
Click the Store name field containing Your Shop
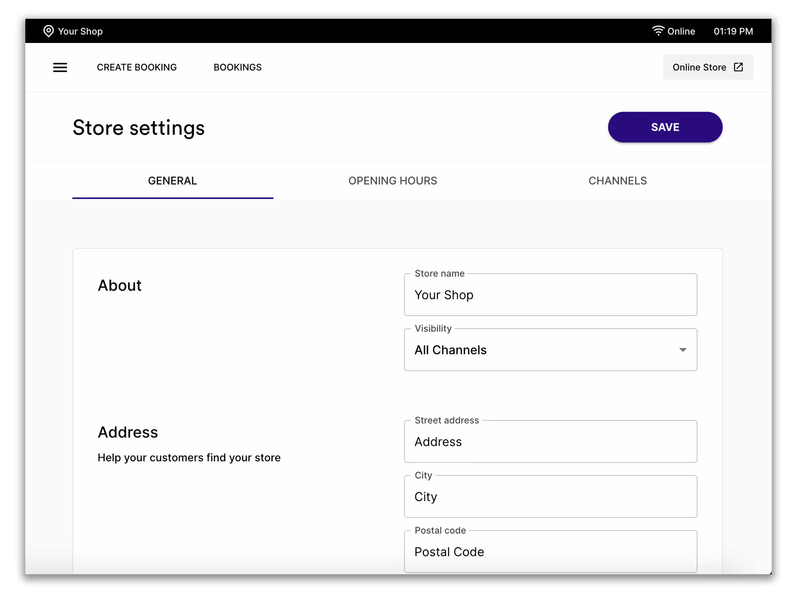(550, 294)
